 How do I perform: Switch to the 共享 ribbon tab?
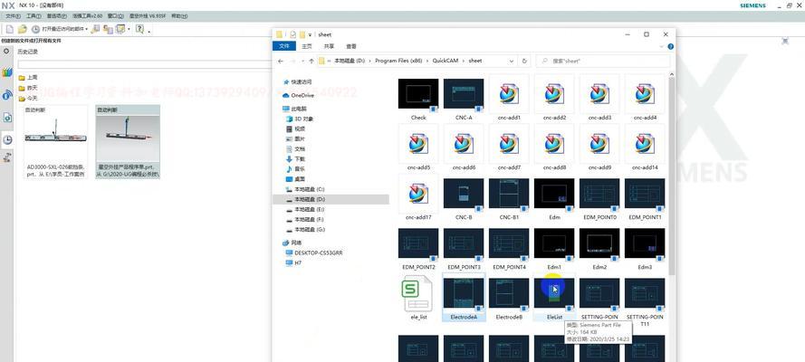coord(329,46)
